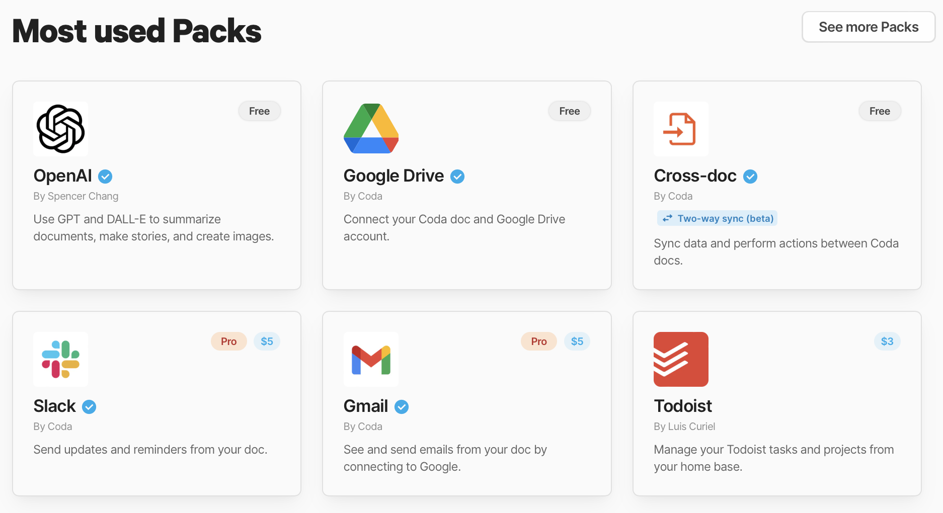Click the Pro badge on the Gmail card

tap(538, 341)
